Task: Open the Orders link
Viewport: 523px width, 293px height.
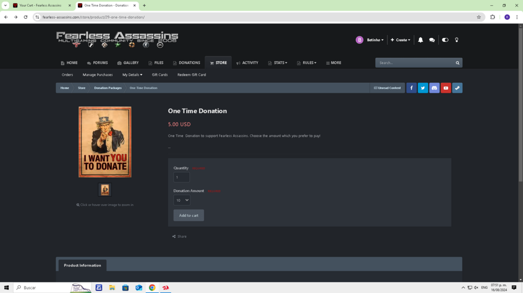Action: tap(67, 75)
